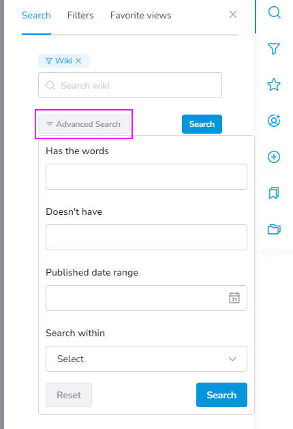Click the Search within dropdown chevron

click(x=232, y=359)
